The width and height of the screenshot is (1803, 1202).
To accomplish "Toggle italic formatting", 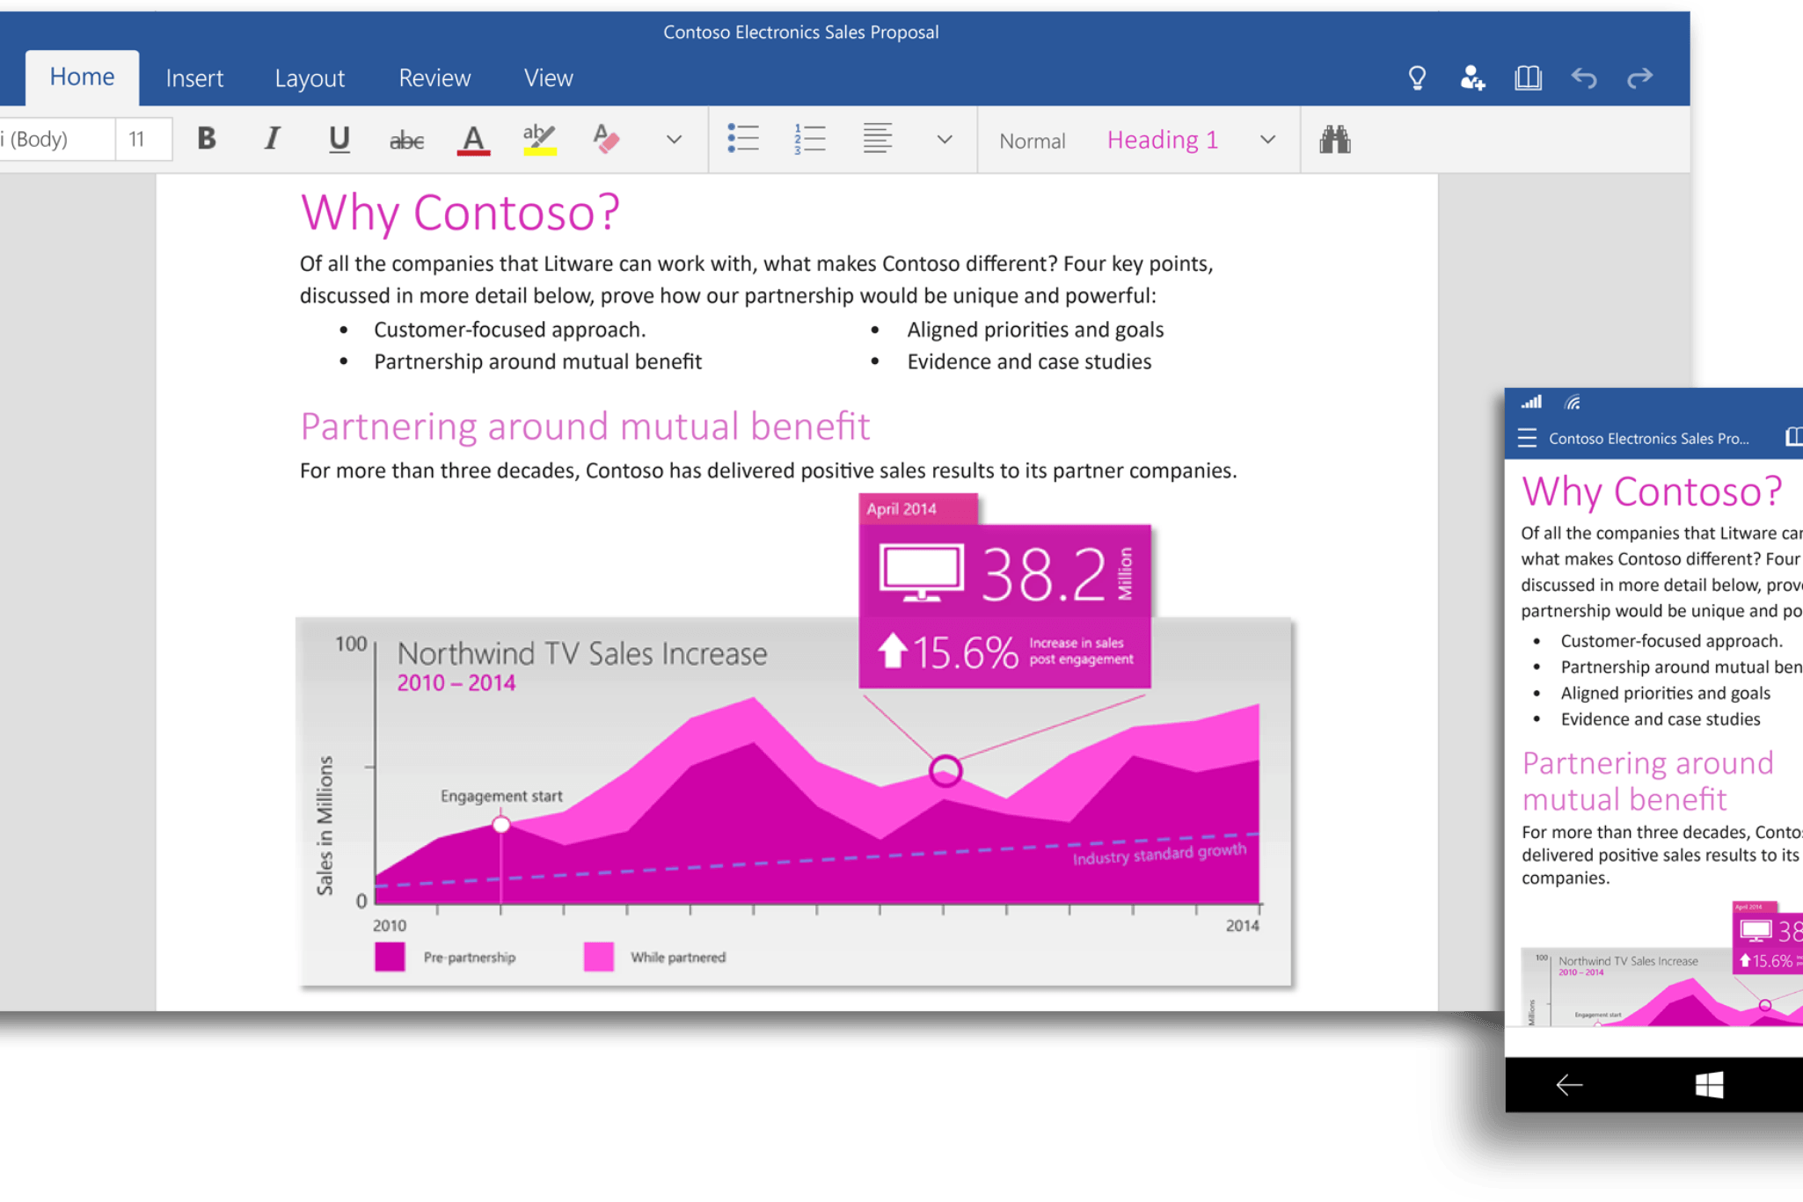I will point(272,139).
